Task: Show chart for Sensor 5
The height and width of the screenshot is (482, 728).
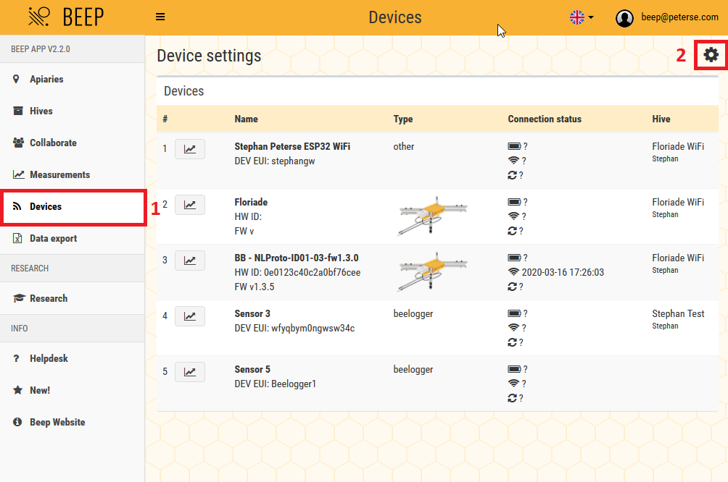Action: [190, 372]
